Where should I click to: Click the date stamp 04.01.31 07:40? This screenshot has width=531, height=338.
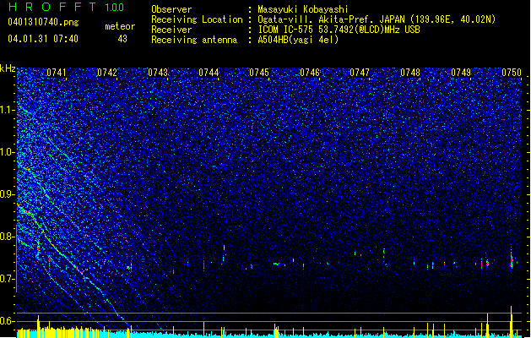coord(43,39)
